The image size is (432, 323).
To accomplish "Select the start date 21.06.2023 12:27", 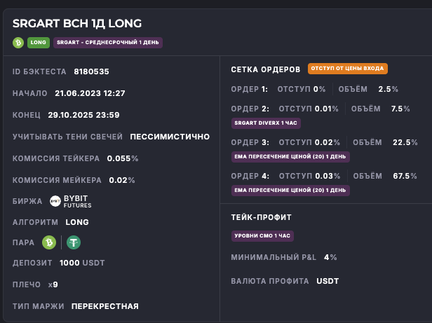I will tap(90, 93).
